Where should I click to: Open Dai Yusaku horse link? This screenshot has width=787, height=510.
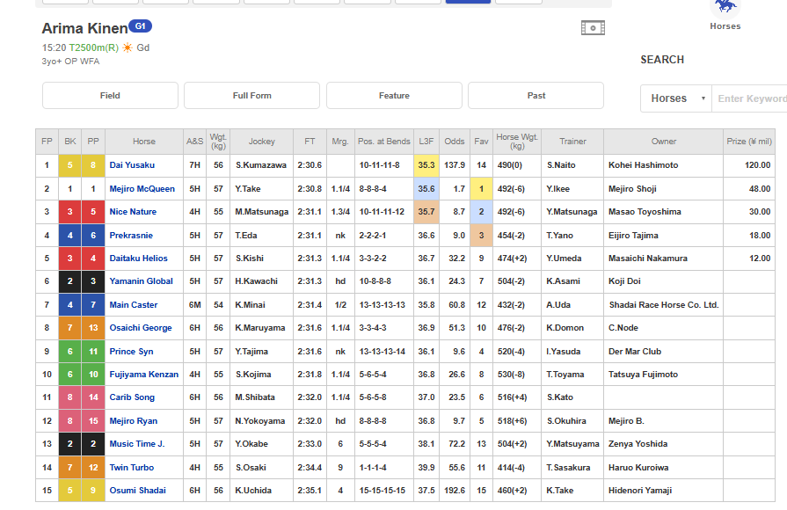(132, 165)
